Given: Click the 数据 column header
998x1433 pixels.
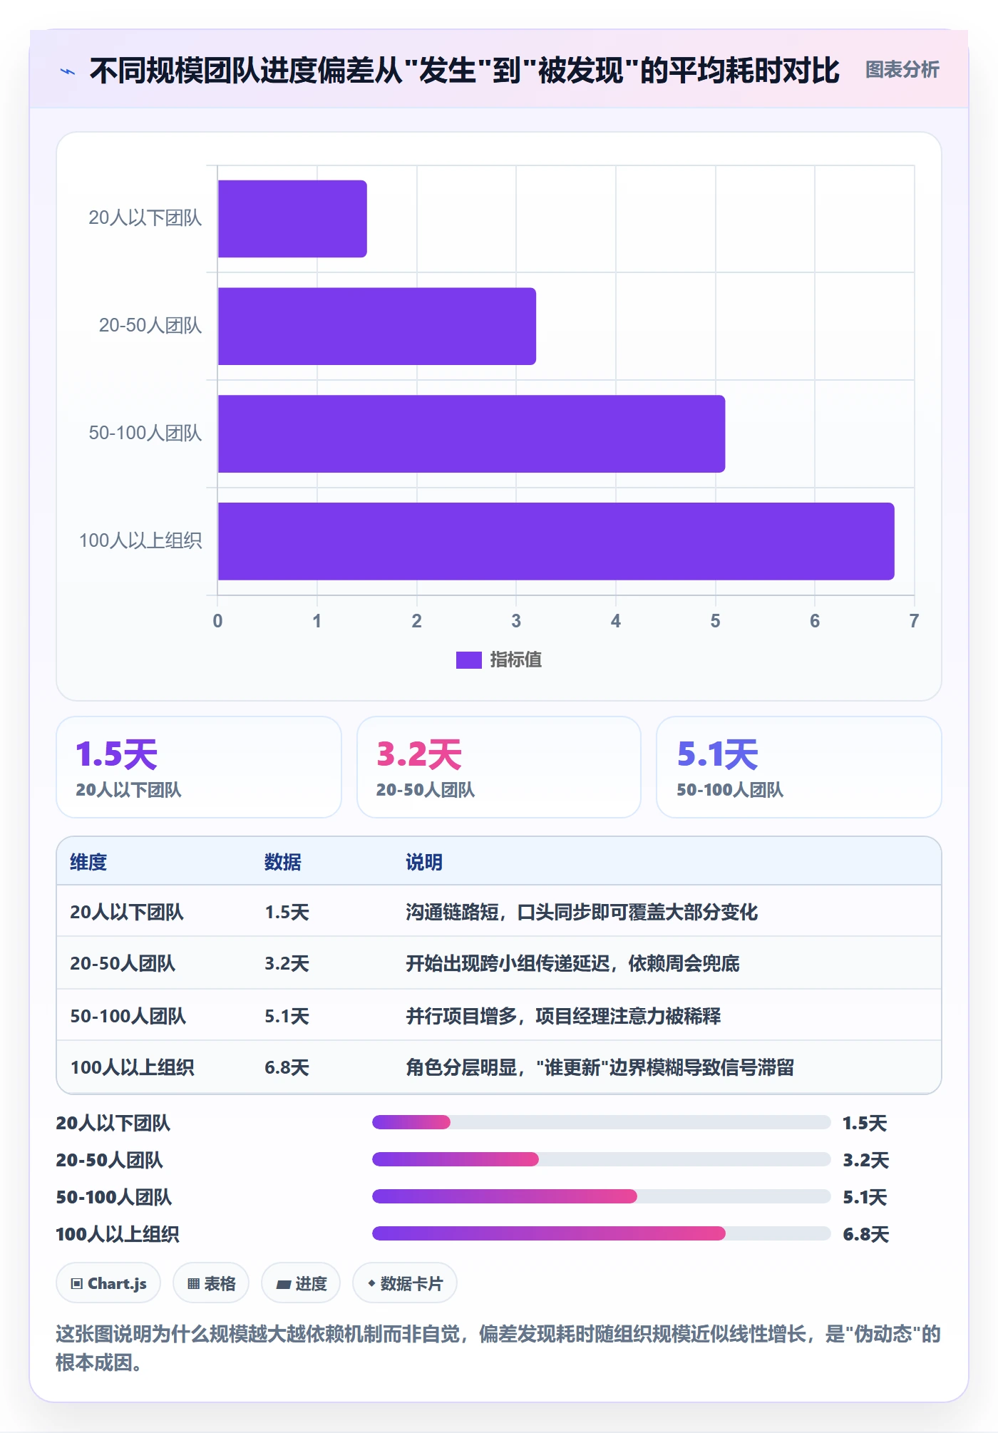Looking at the screenshot, I should [x=283, y=862].
